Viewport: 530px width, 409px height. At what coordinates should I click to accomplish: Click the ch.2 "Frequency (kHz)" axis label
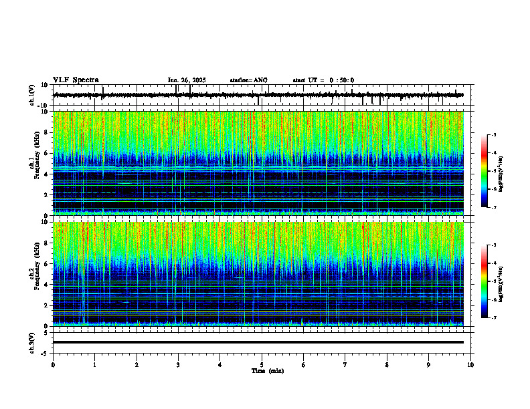click(x=37, y=266)
